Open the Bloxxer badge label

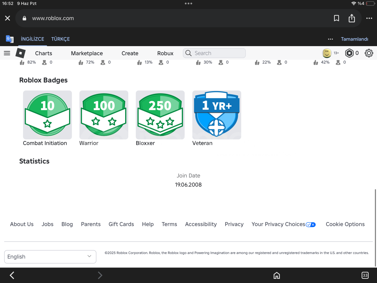(145, 143)
